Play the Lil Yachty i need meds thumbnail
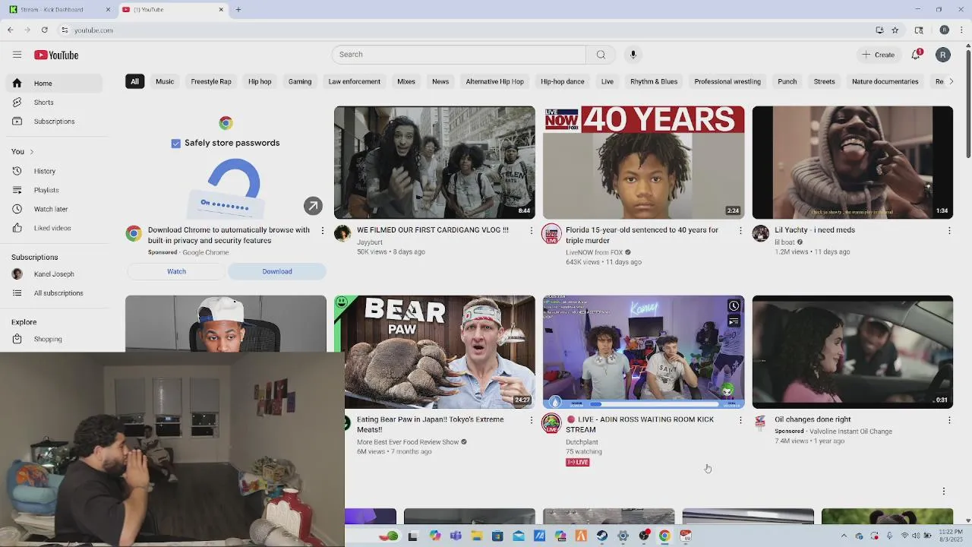Viewport: 972px width, 547px height. click(852, 163)
